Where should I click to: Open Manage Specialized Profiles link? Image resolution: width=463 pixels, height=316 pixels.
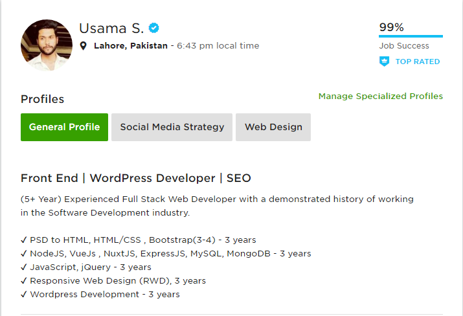[381, 96]
